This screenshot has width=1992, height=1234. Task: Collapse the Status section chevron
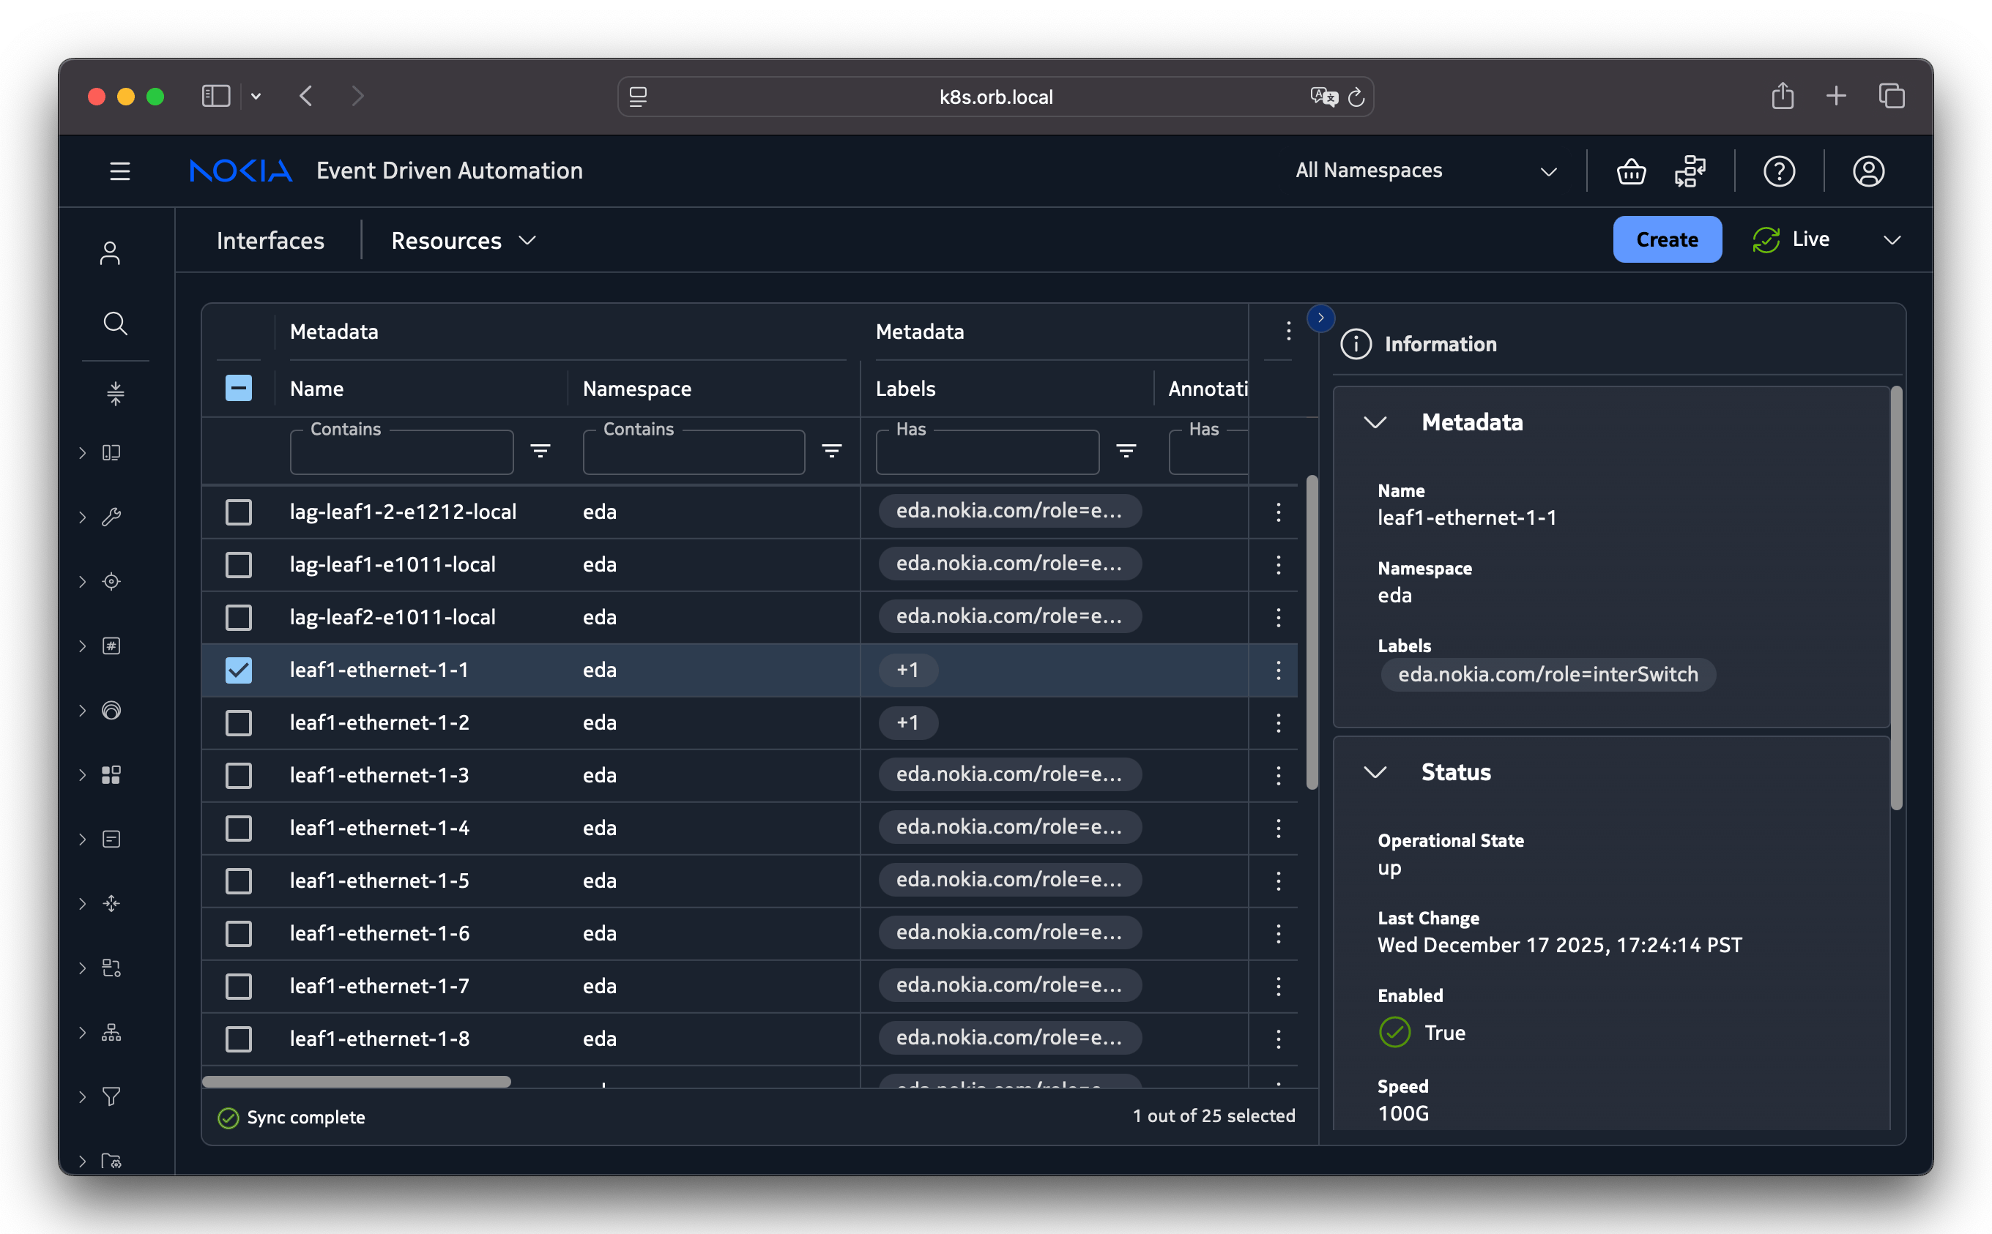(1375, 772)
